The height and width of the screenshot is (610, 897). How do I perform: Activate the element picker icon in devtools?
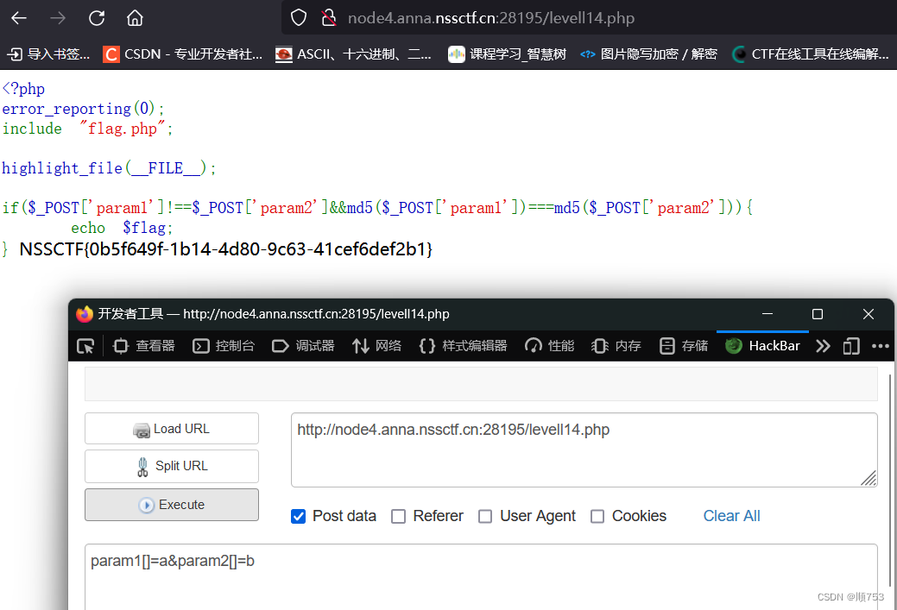(x=85, y=346)
